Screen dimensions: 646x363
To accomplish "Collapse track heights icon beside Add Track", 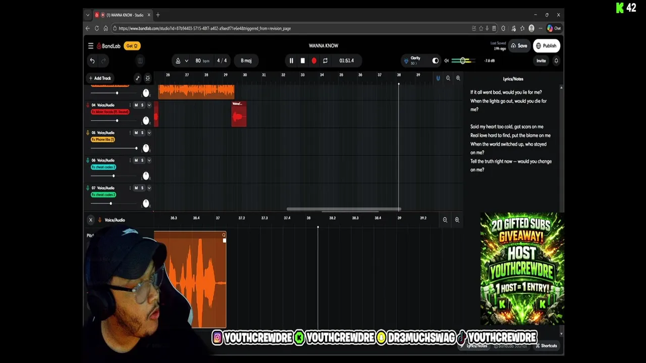I will click(147, 78).
